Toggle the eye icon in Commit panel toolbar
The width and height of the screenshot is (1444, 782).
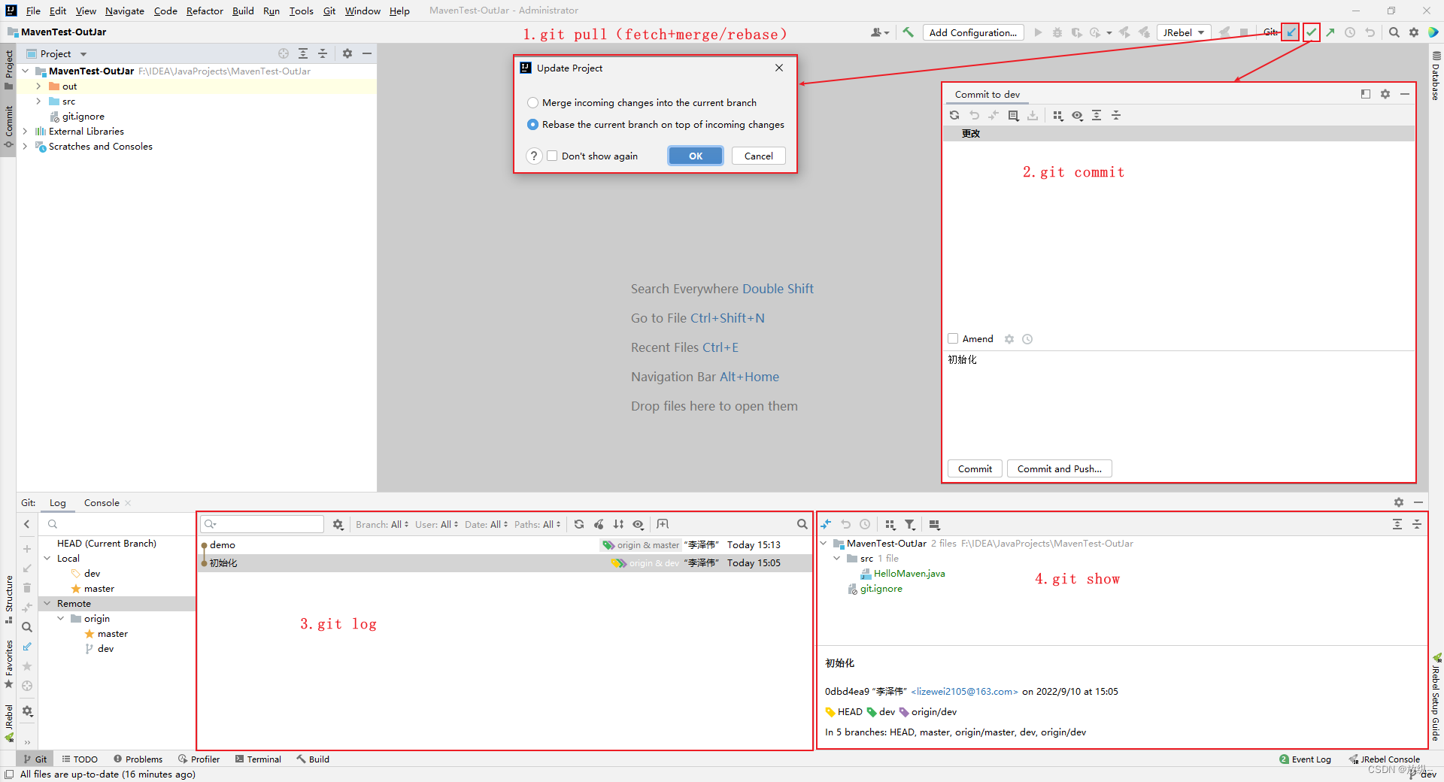coord(1078,115)
